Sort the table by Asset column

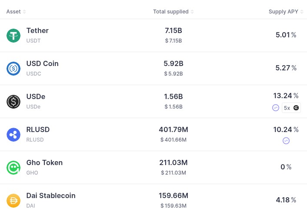click(24, 12)
